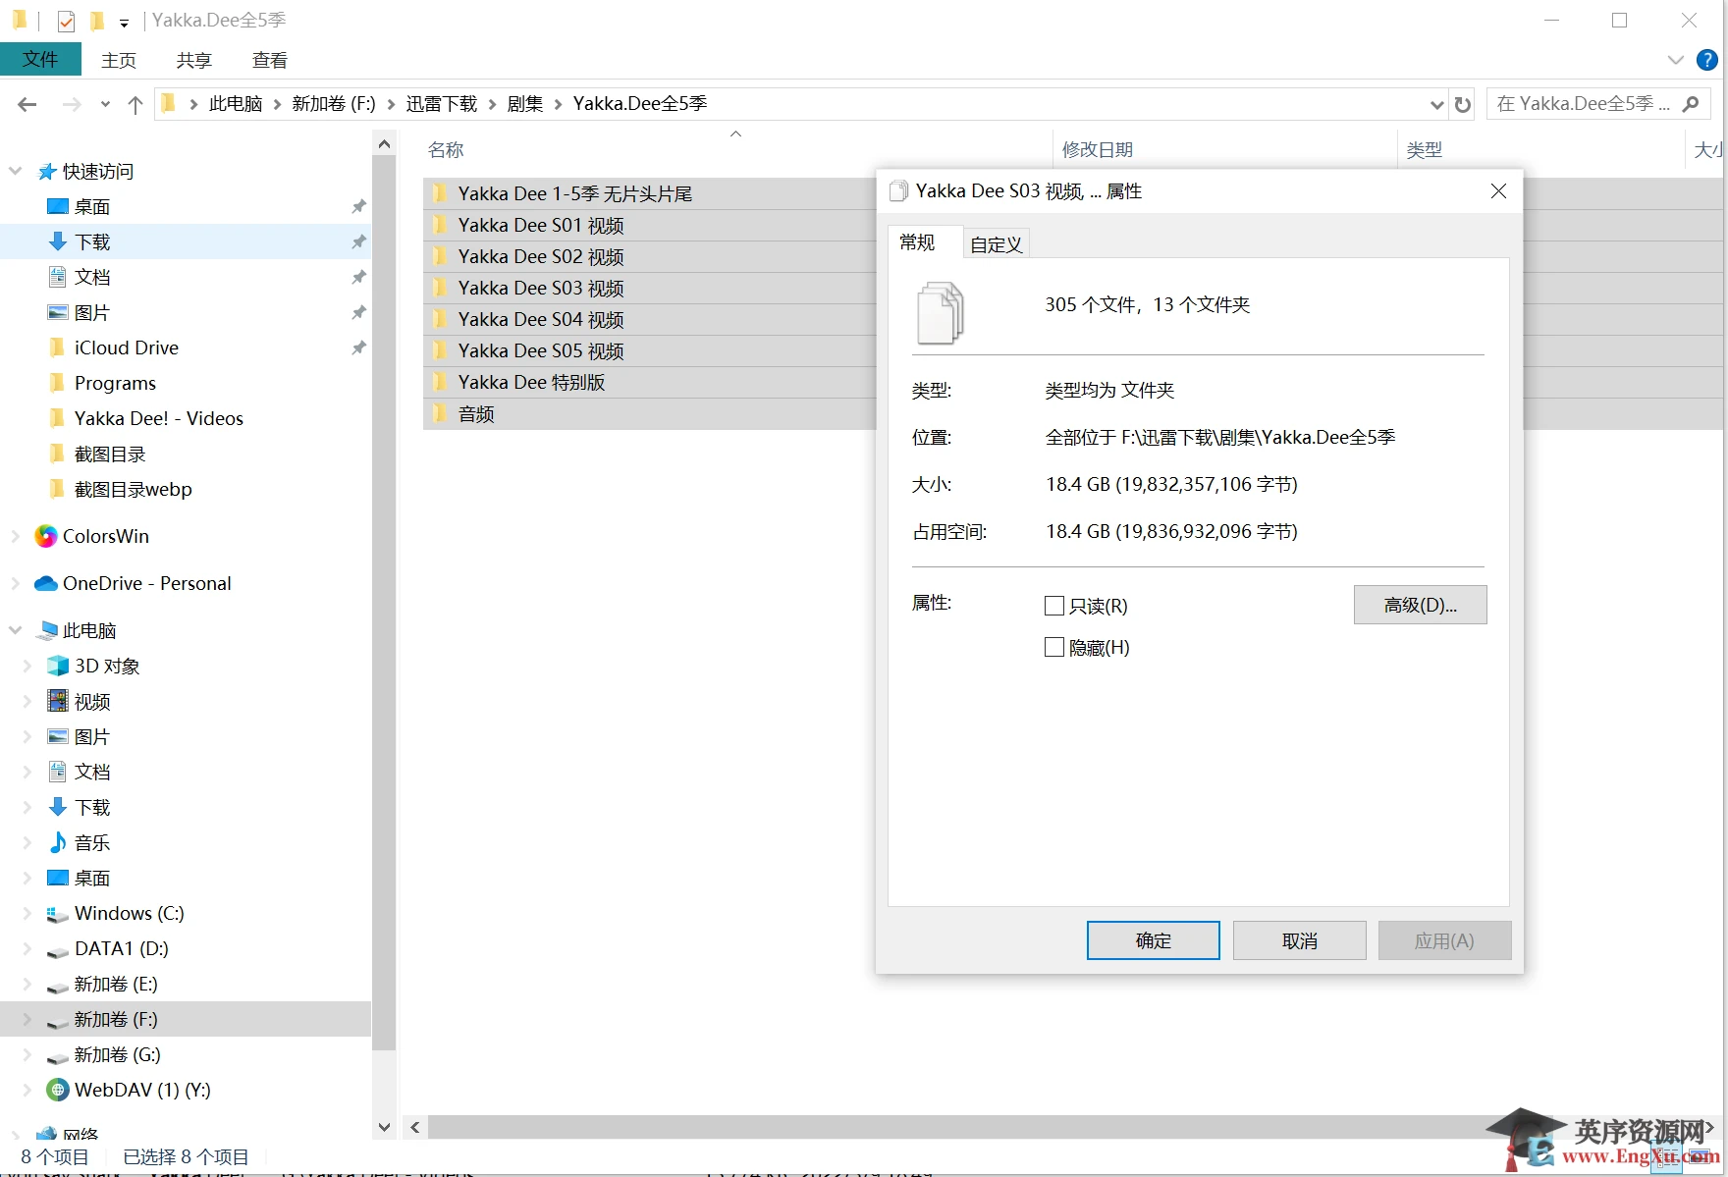The image size is (1728, 1177).
Task: Enable the 隐藏(H) checkbox
Action: click(1054, 647)
